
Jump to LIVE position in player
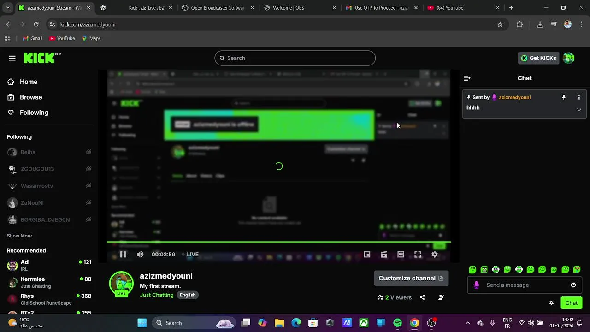(x=190, y=255)
